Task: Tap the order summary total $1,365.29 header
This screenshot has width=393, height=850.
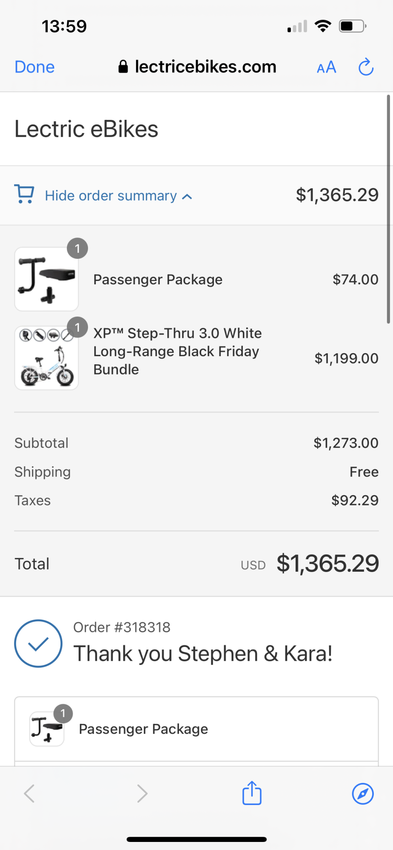Action: (337, 195)
